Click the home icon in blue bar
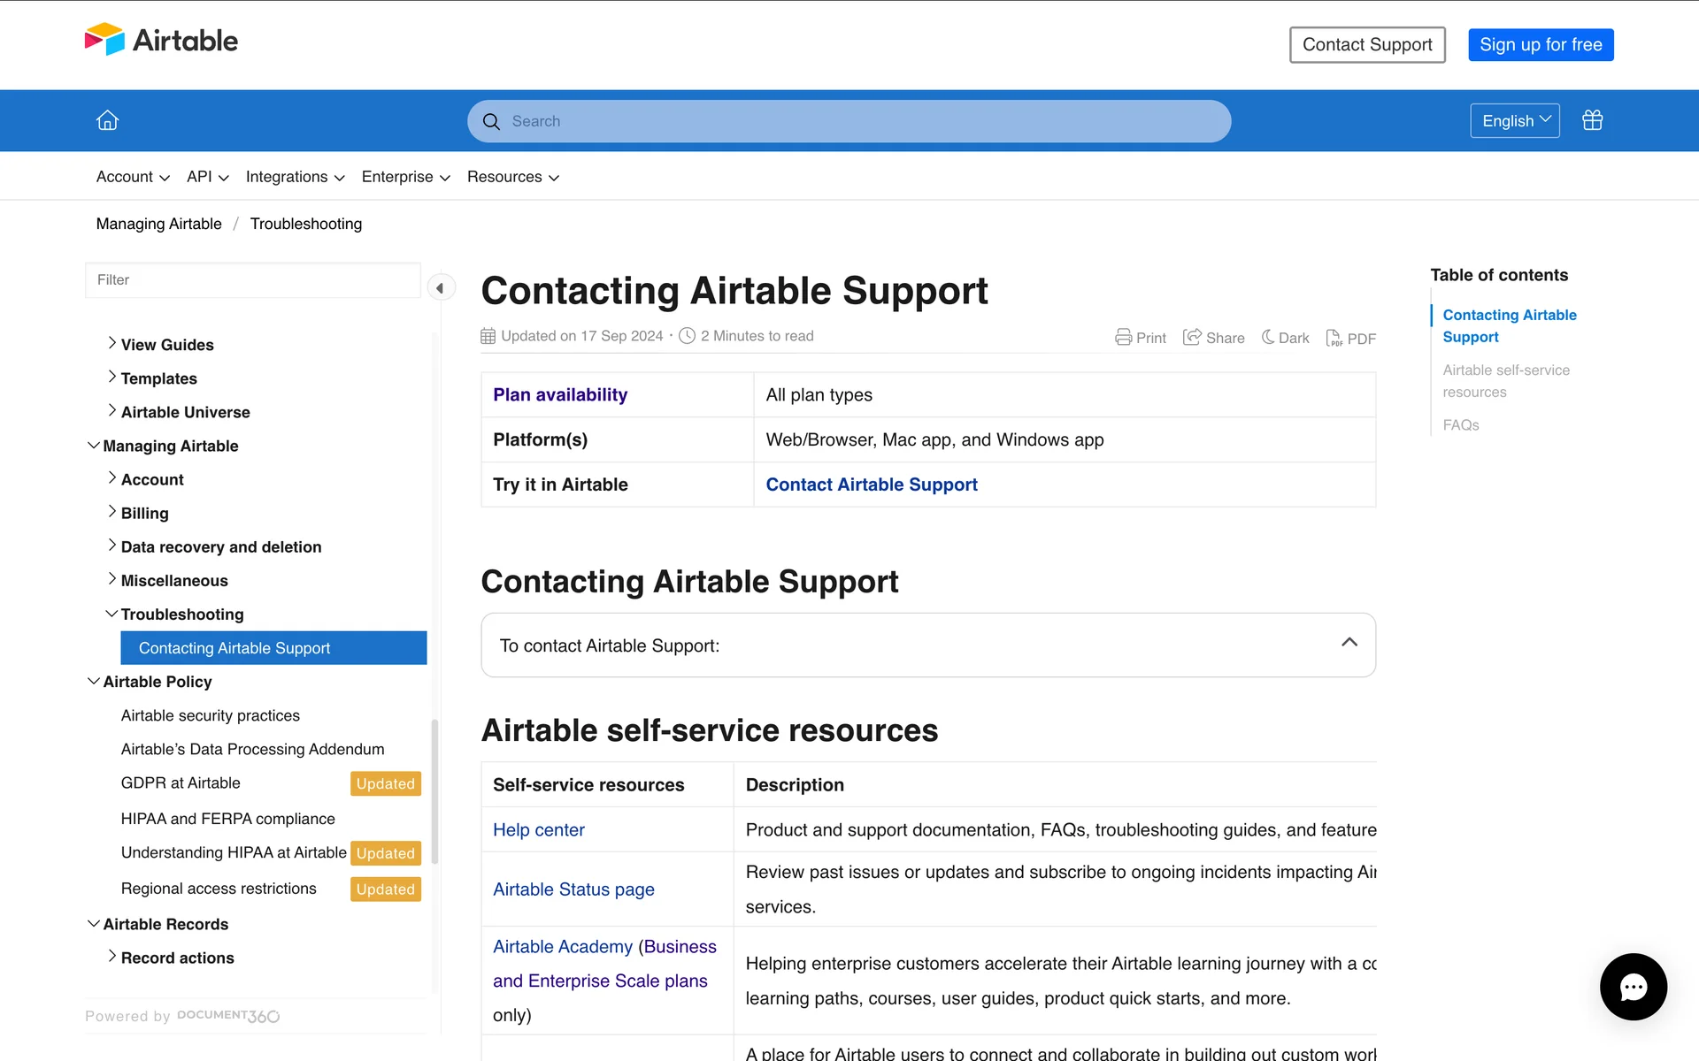This screenshot has width=1699, height=1061. tap(107, 120)
